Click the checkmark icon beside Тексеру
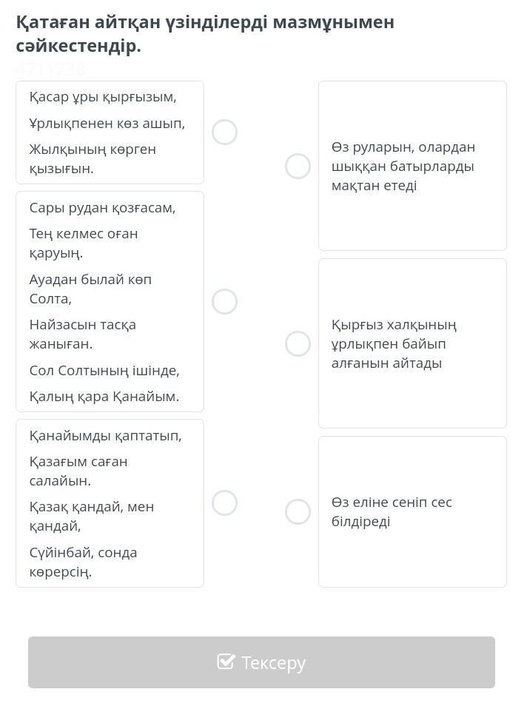Screen dimensions: 527x709 (226, 662)
